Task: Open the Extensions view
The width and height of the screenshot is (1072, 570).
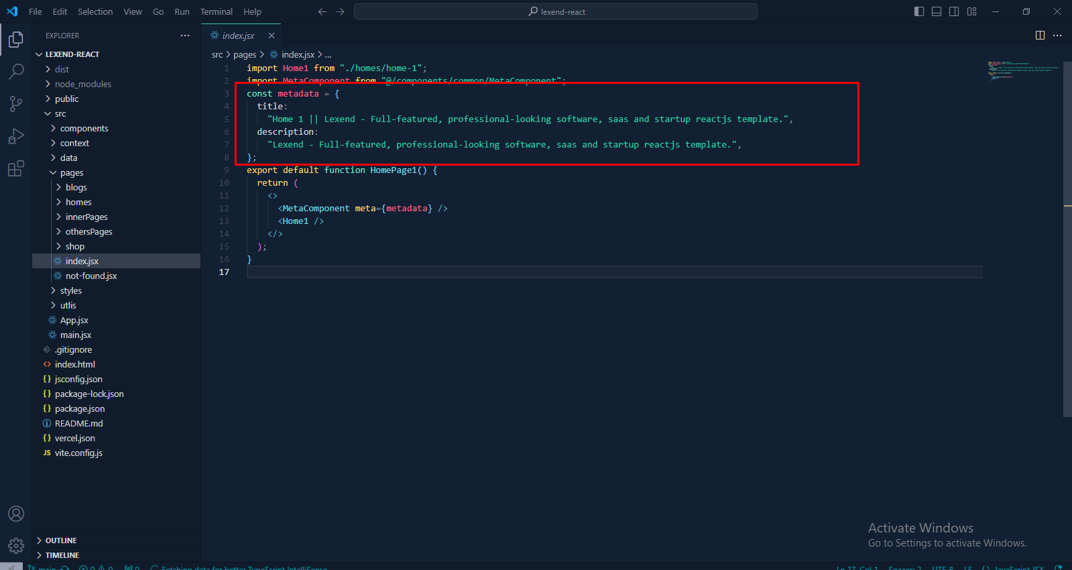Action: [x=16, y=168]
